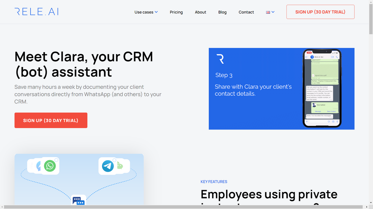Click the horizontal scrollbar at bottom

[184, 207]
